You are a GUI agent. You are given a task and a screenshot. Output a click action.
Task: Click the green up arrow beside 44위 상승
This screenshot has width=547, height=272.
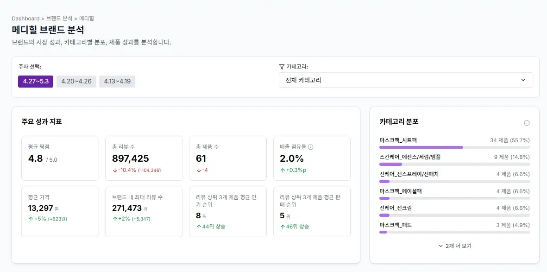[x=199, y=227]
